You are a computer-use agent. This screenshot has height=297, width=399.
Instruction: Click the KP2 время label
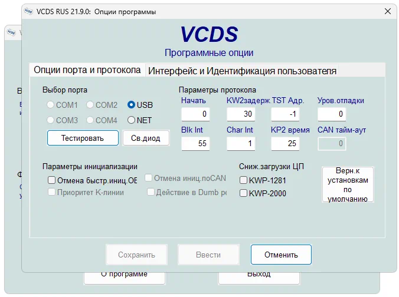[x=290, y=130]
